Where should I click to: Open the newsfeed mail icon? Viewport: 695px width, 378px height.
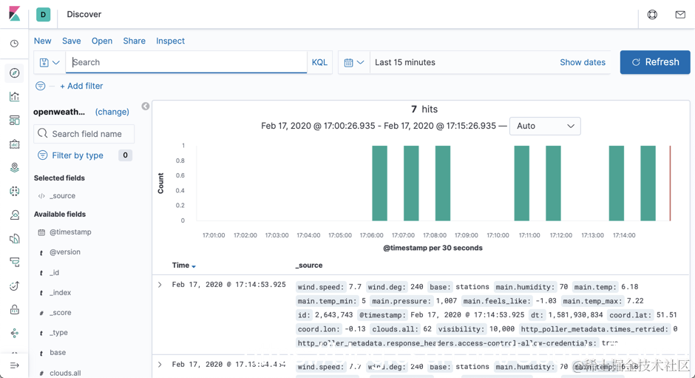680,15
